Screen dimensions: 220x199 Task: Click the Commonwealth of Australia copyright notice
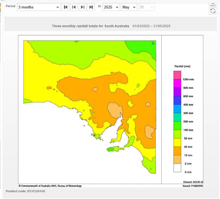coord(50,186)
